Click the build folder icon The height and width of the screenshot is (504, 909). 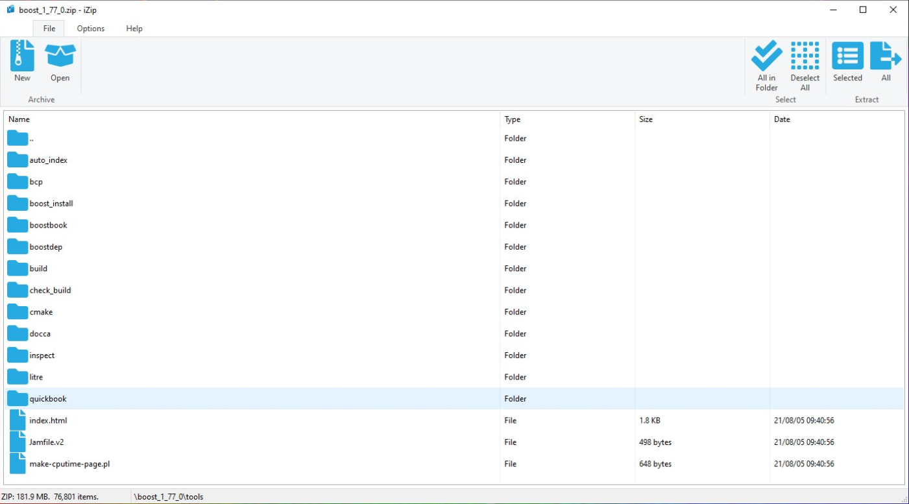[18, 269]
